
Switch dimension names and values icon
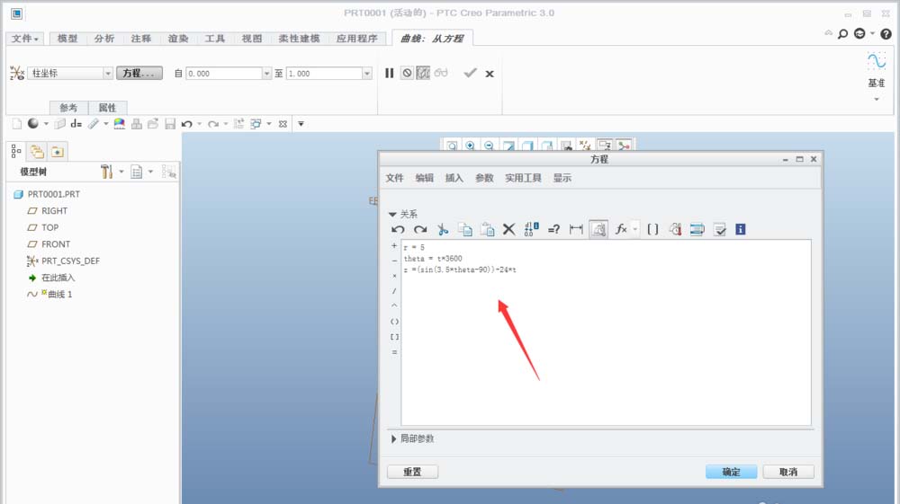click(x=532, y=230)
